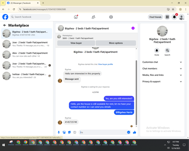This screenshot has width=189, height=151.
Task: Click the '4145735749' message bubble
Action: pyautogui.click(x=71, y=122)
